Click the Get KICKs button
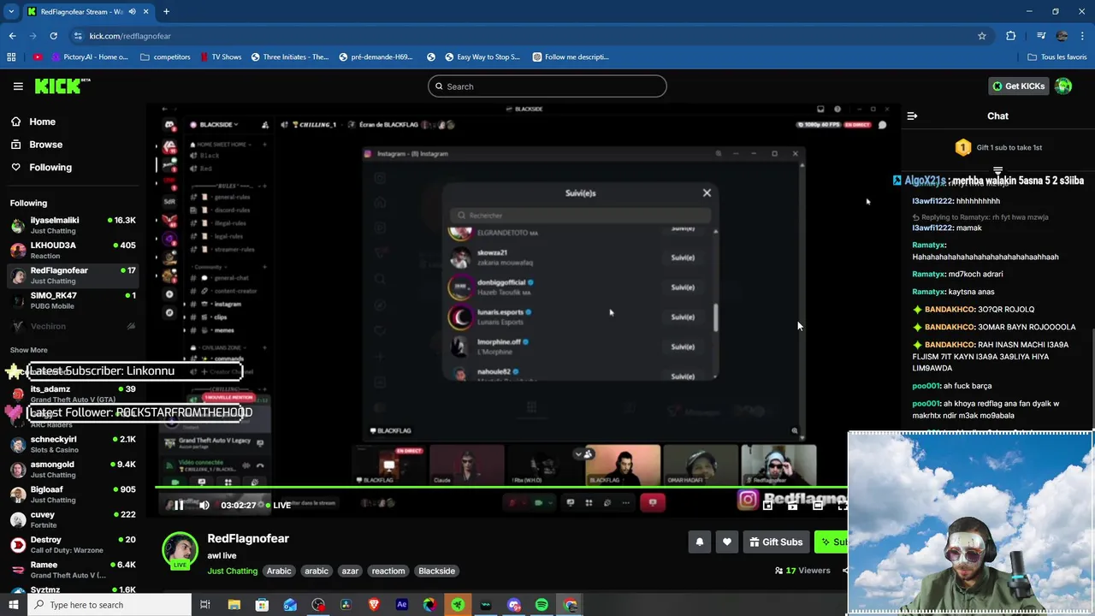The height and width of the screenshot is (616, 1095). coord(1019,86)
